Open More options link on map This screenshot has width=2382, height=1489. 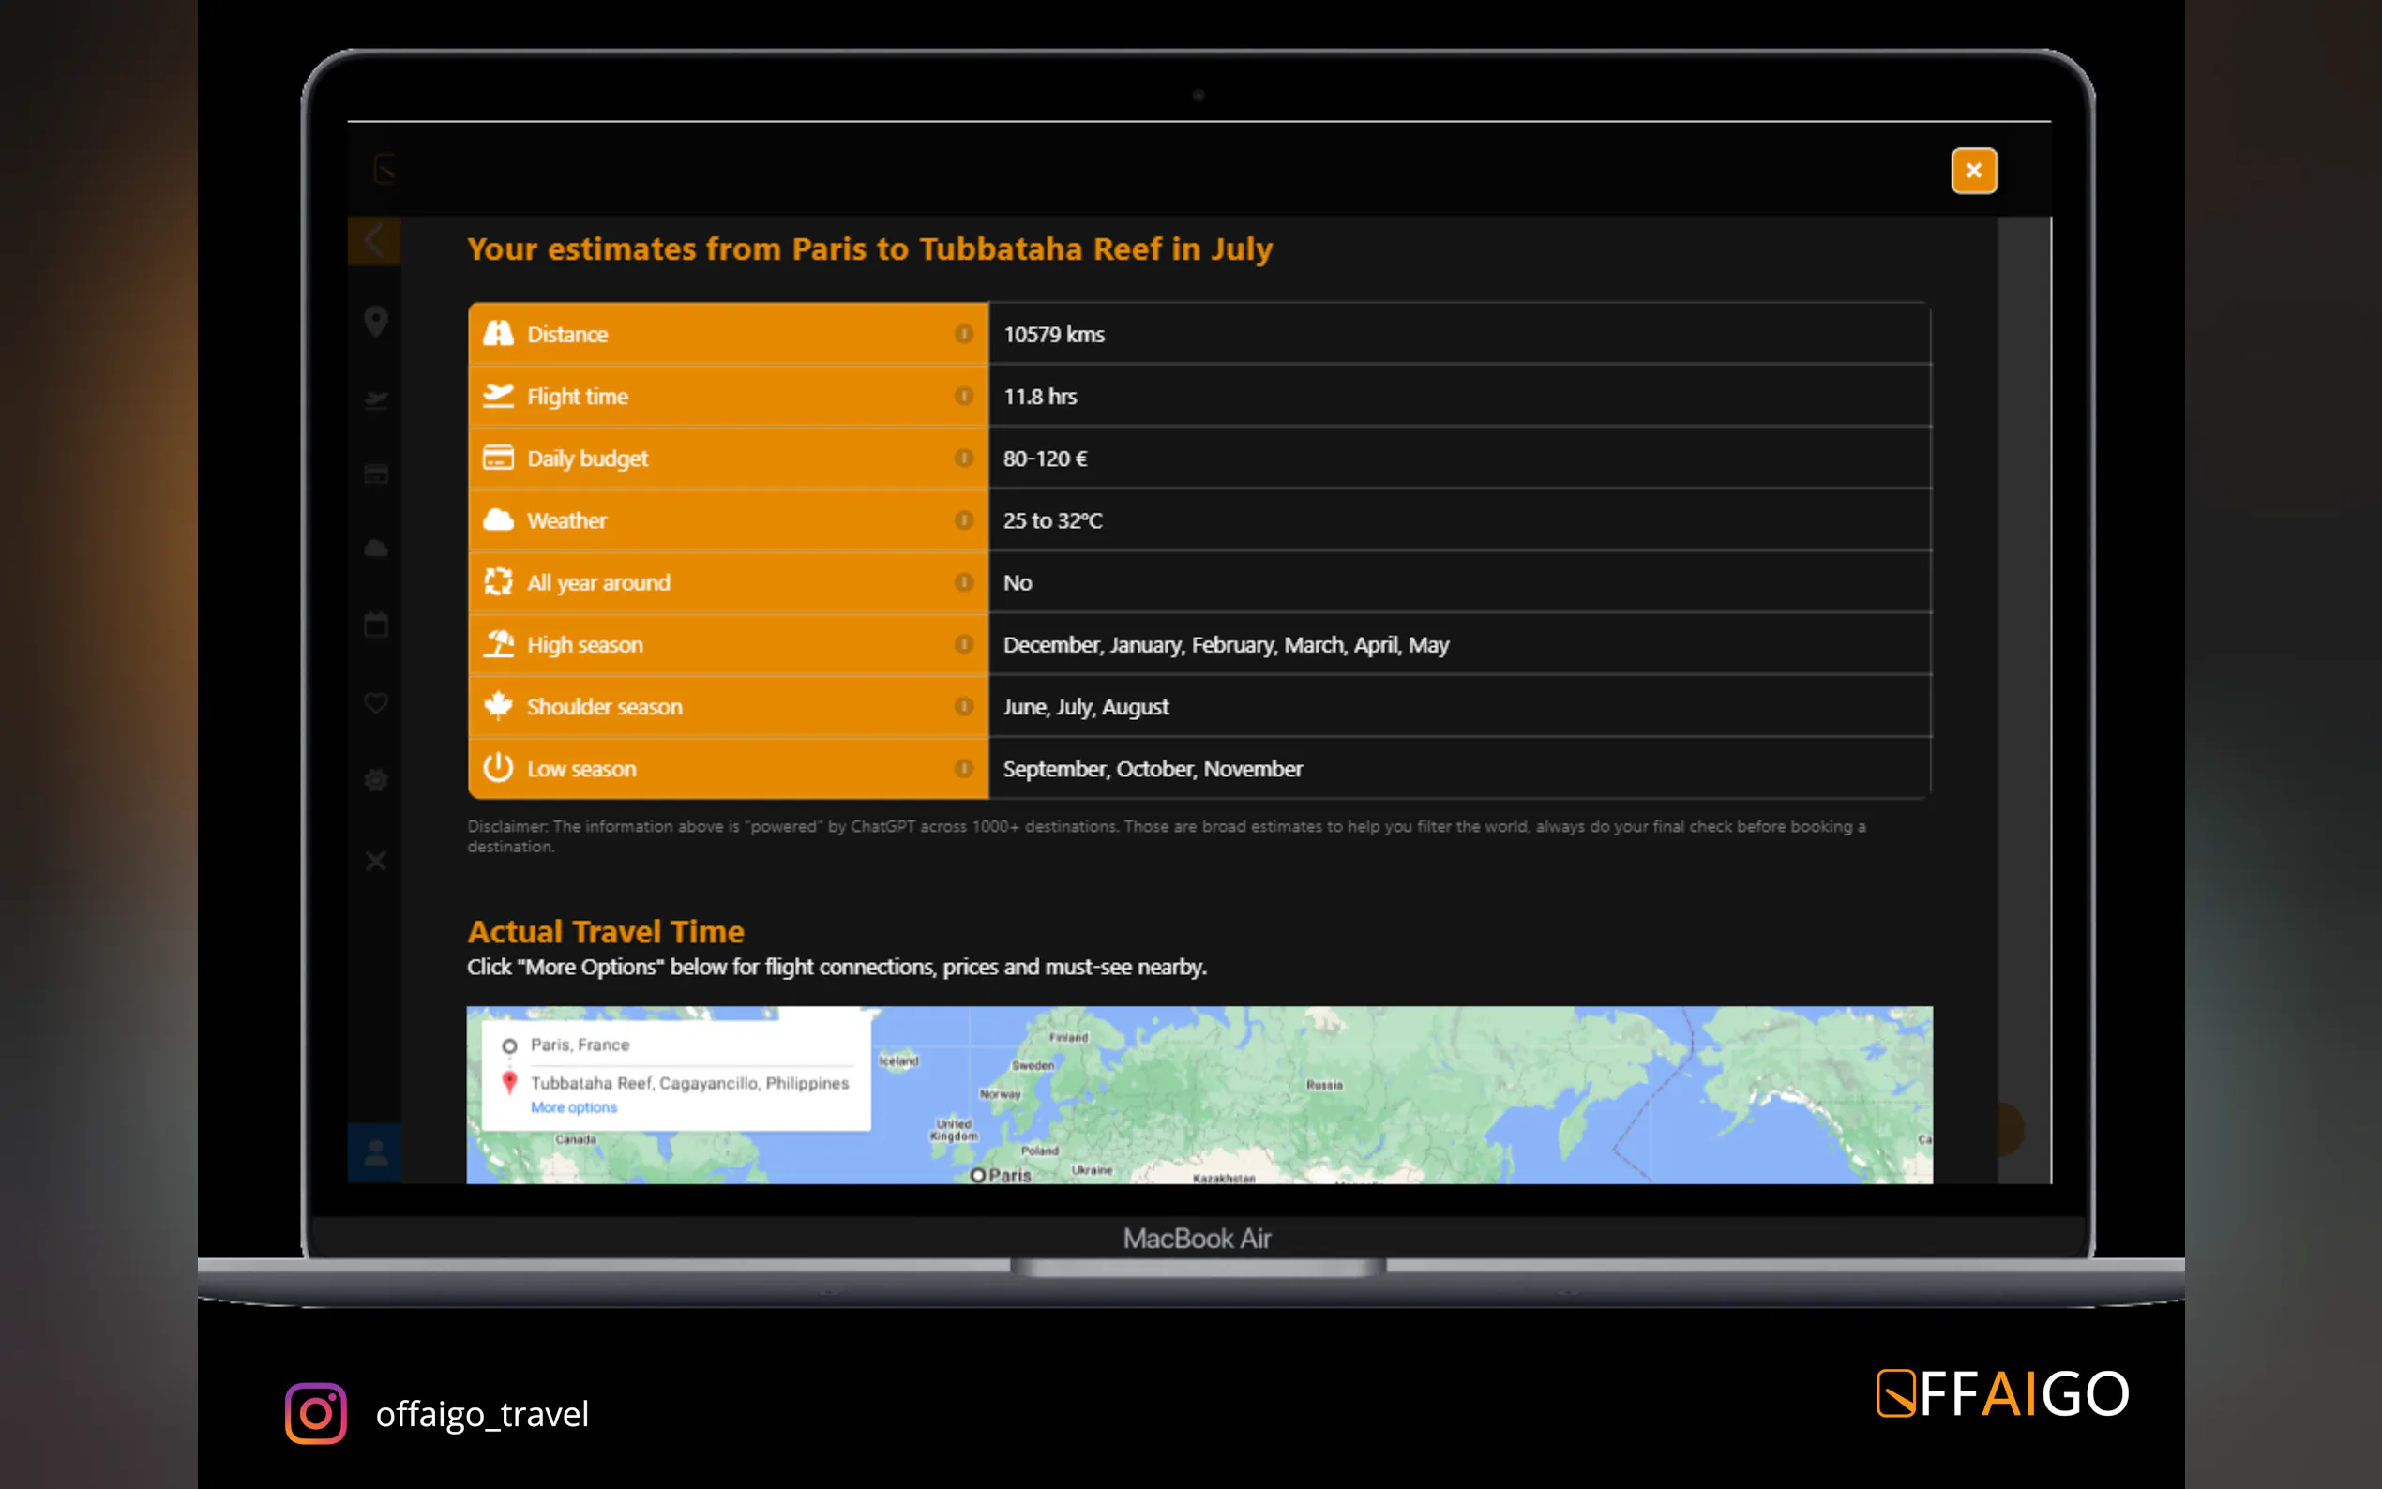[573, 1106]
